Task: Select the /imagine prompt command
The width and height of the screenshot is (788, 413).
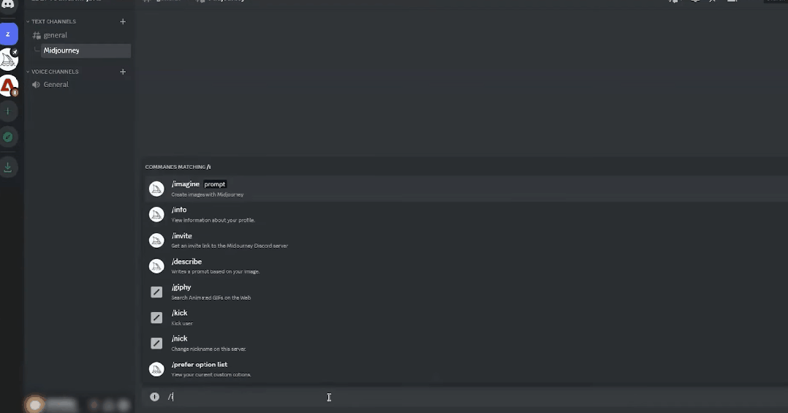Action: point(186,184)
